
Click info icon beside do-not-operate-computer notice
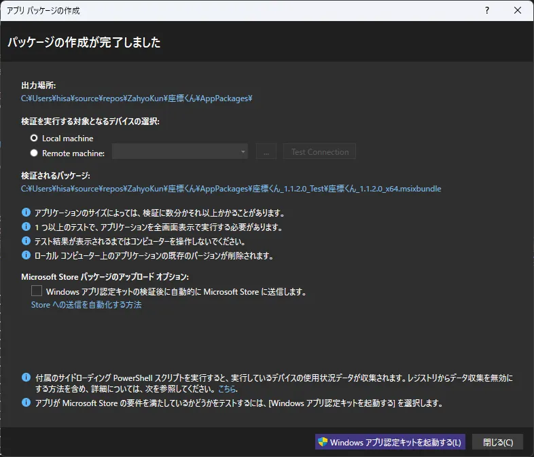[x=26, y=240]
